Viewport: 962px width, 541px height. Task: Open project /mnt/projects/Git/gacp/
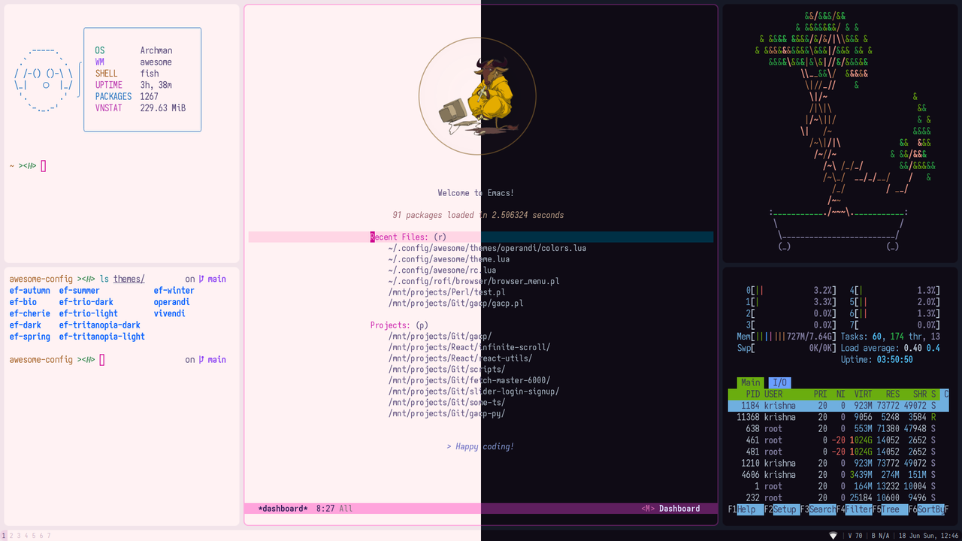click(x=440, y=337)
